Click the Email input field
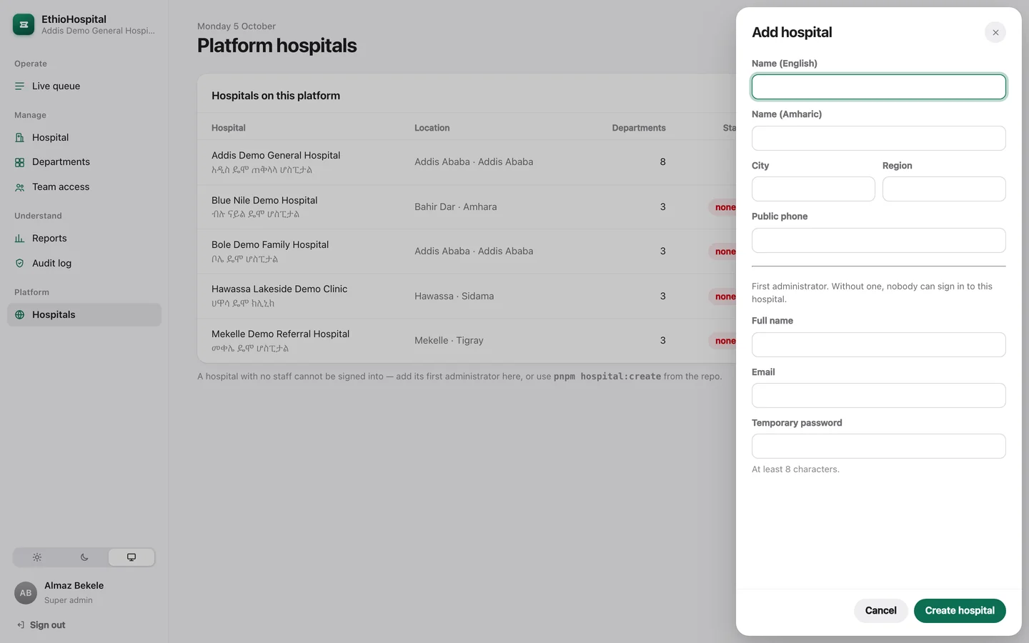The image size is (1029, 643). 879,396
